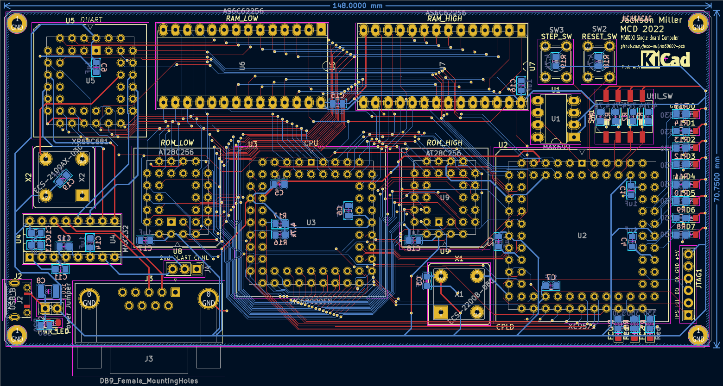Select the square pad of 2nd DUART header
The image size is (723, 386).
pos(197,268)
